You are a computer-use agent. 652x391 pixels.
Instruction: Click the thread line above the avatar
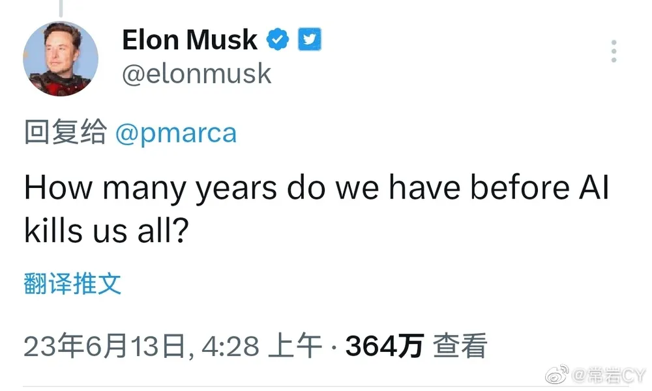click(x=61, y=7)
